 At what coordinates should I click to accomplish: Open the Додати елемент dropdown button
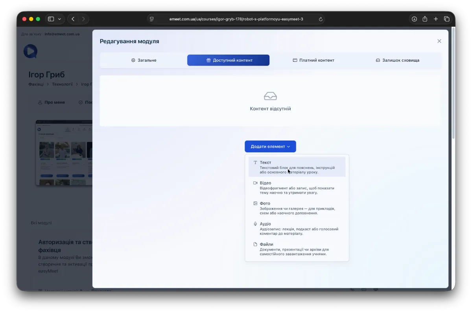click(270, 146)
